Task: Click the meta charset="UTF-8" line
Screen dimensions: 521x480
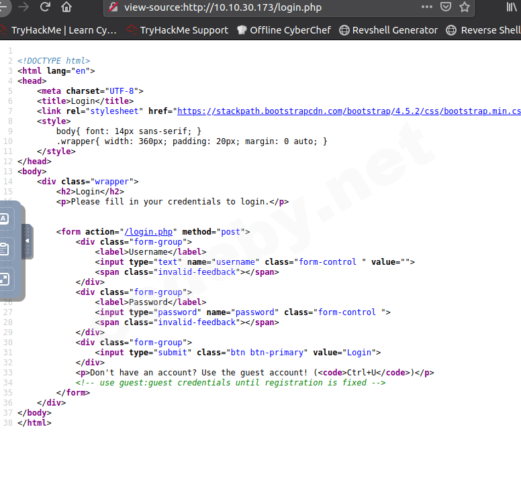Action: point(90,91)
